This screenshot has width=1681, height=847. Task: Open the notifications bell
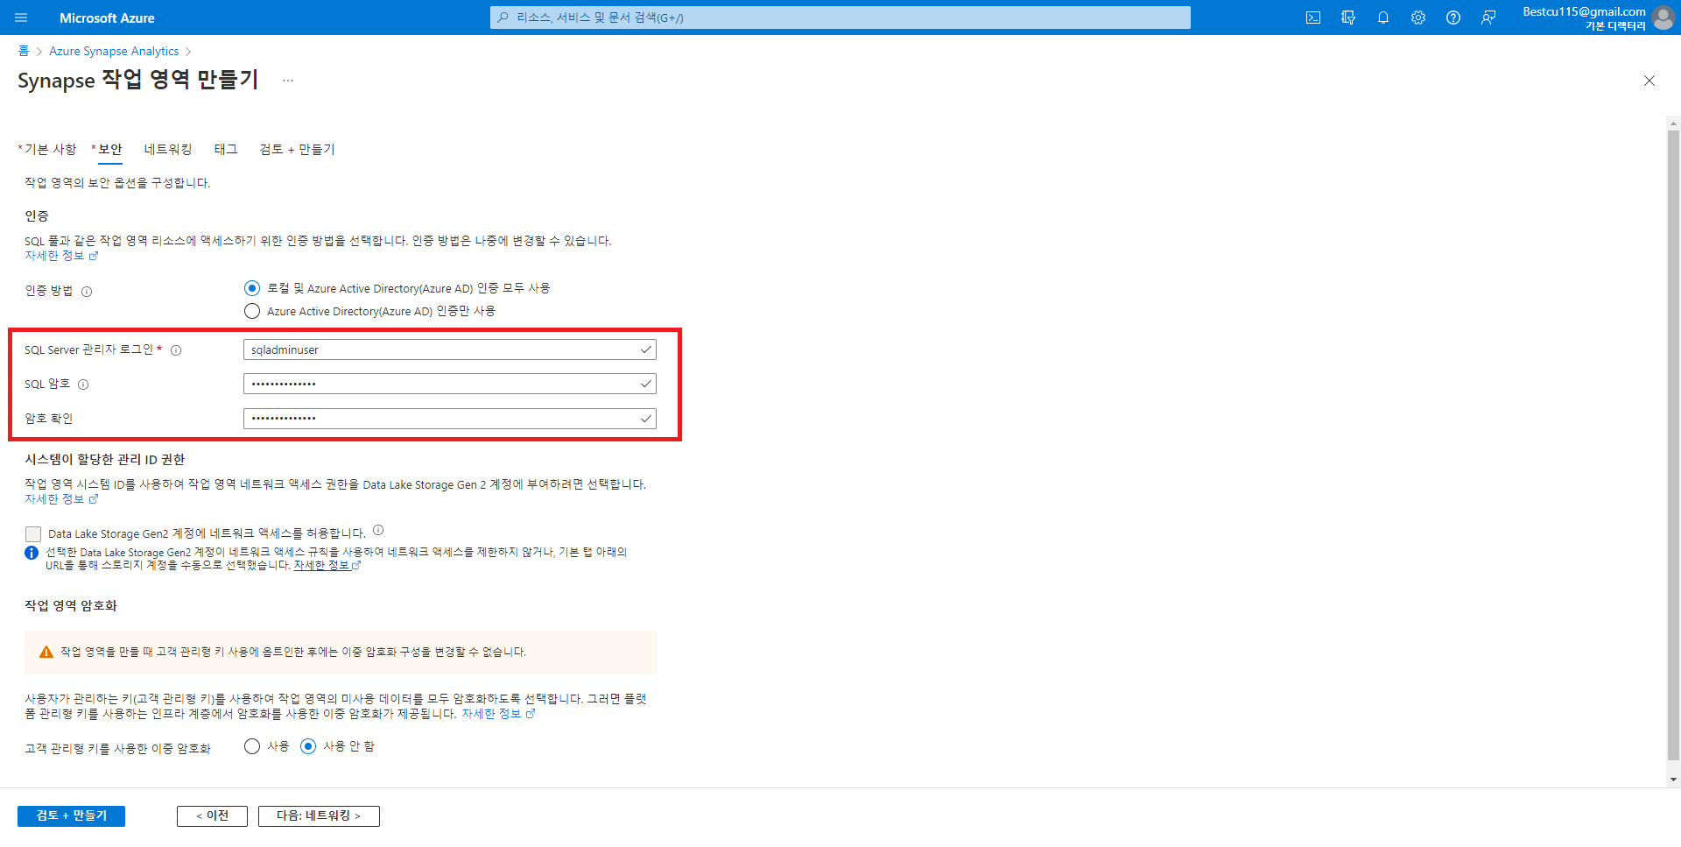pyautogui.click(x=1383, y=18)
